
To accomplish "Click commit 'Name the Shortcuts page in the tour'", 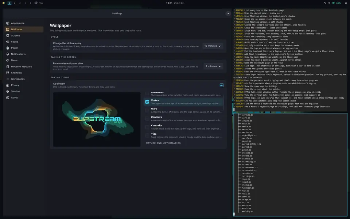I will click(x=263, y=63).
